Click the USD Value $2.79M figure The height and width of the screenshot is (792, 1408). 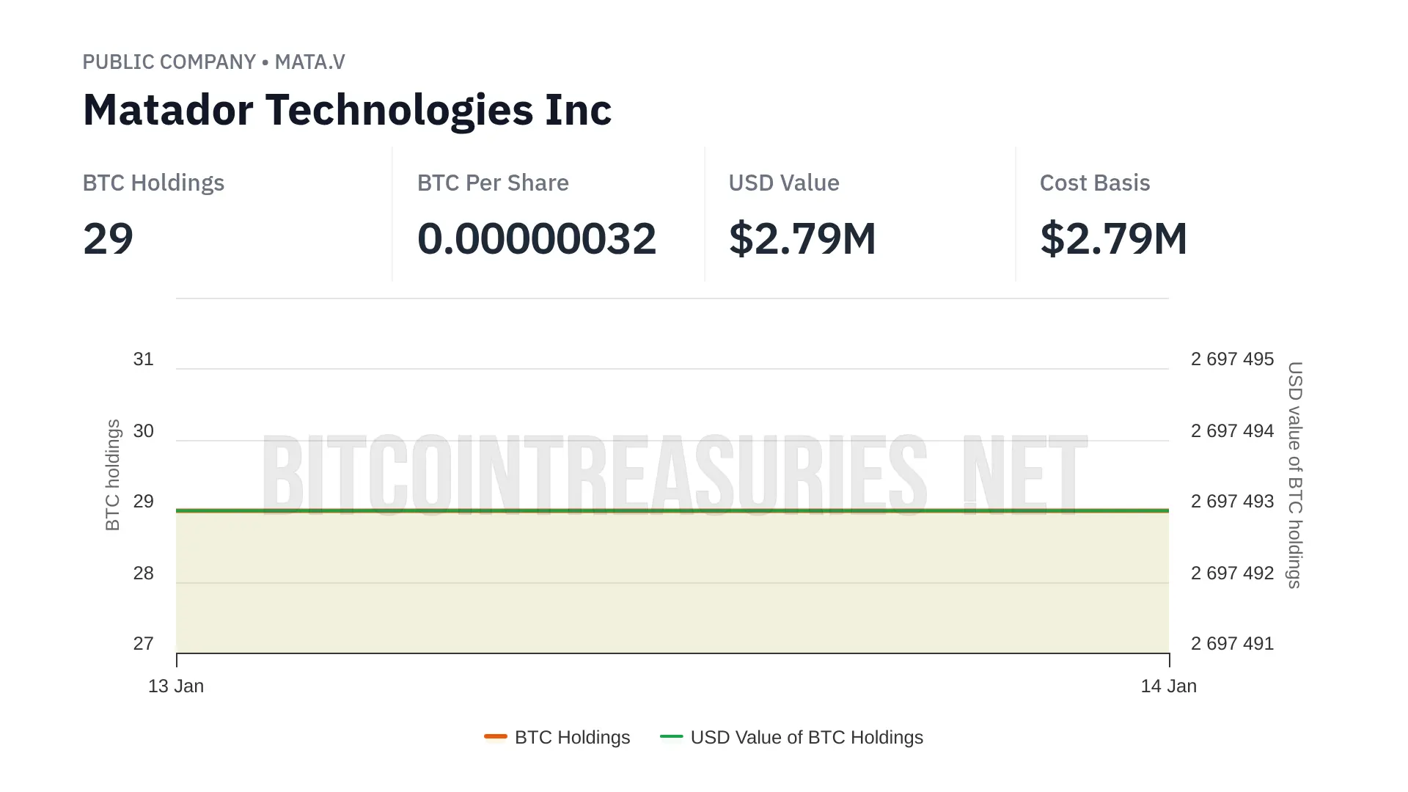point(802,238)
